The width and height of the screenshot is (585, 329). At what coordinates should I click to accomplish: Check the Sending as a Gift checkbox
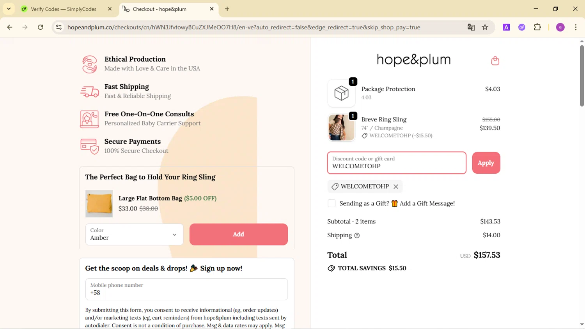click(331, 203)
